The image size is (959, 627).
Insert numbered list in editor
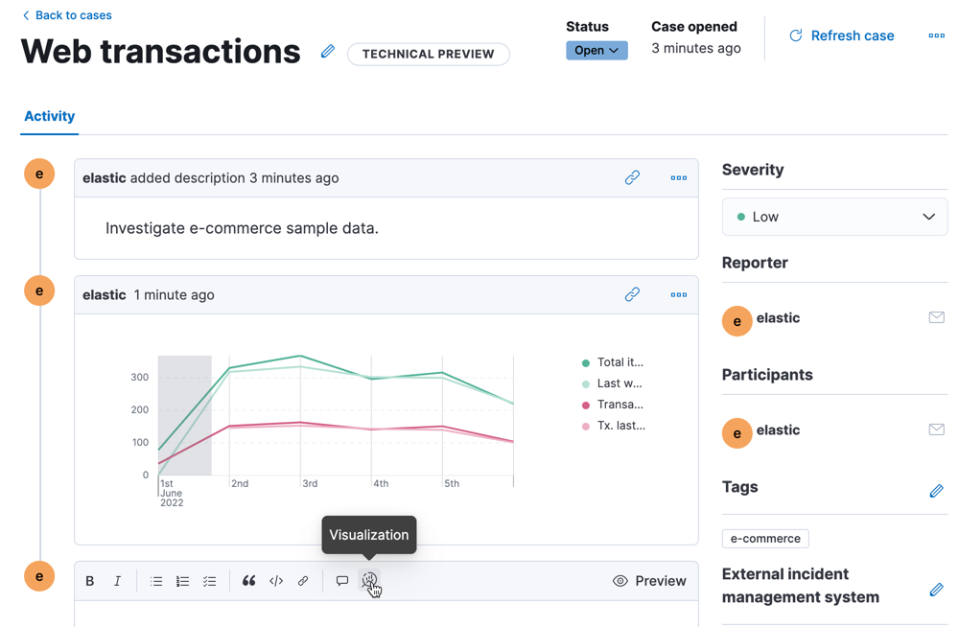coord(182,581)
